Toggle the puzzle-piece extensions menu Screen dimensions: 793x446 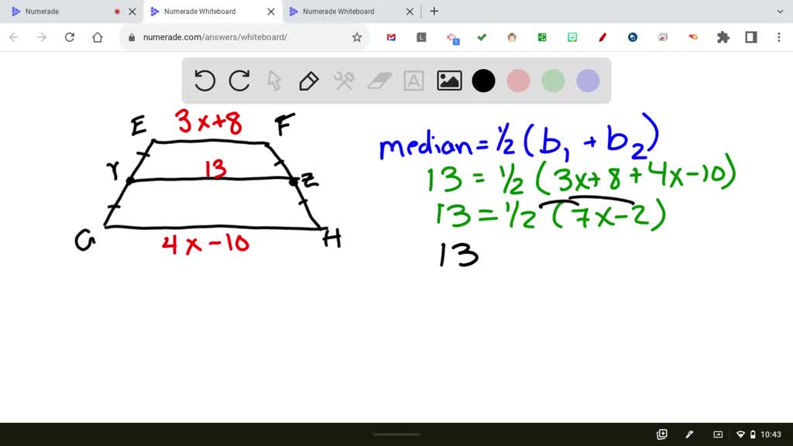click(722, 36)
